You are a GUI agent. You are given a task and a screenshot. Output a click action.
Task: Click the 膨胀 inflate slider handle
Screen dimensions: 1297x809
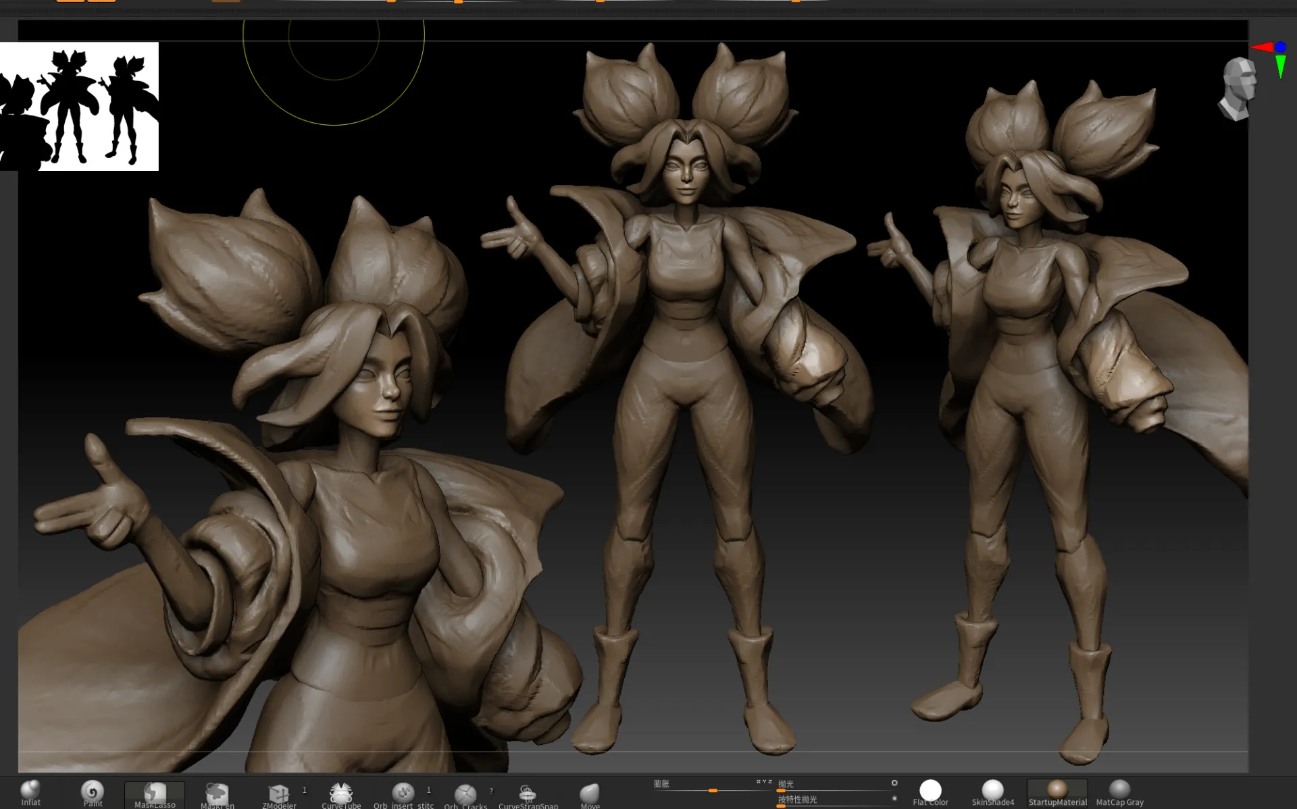click(x=713, y=790)
